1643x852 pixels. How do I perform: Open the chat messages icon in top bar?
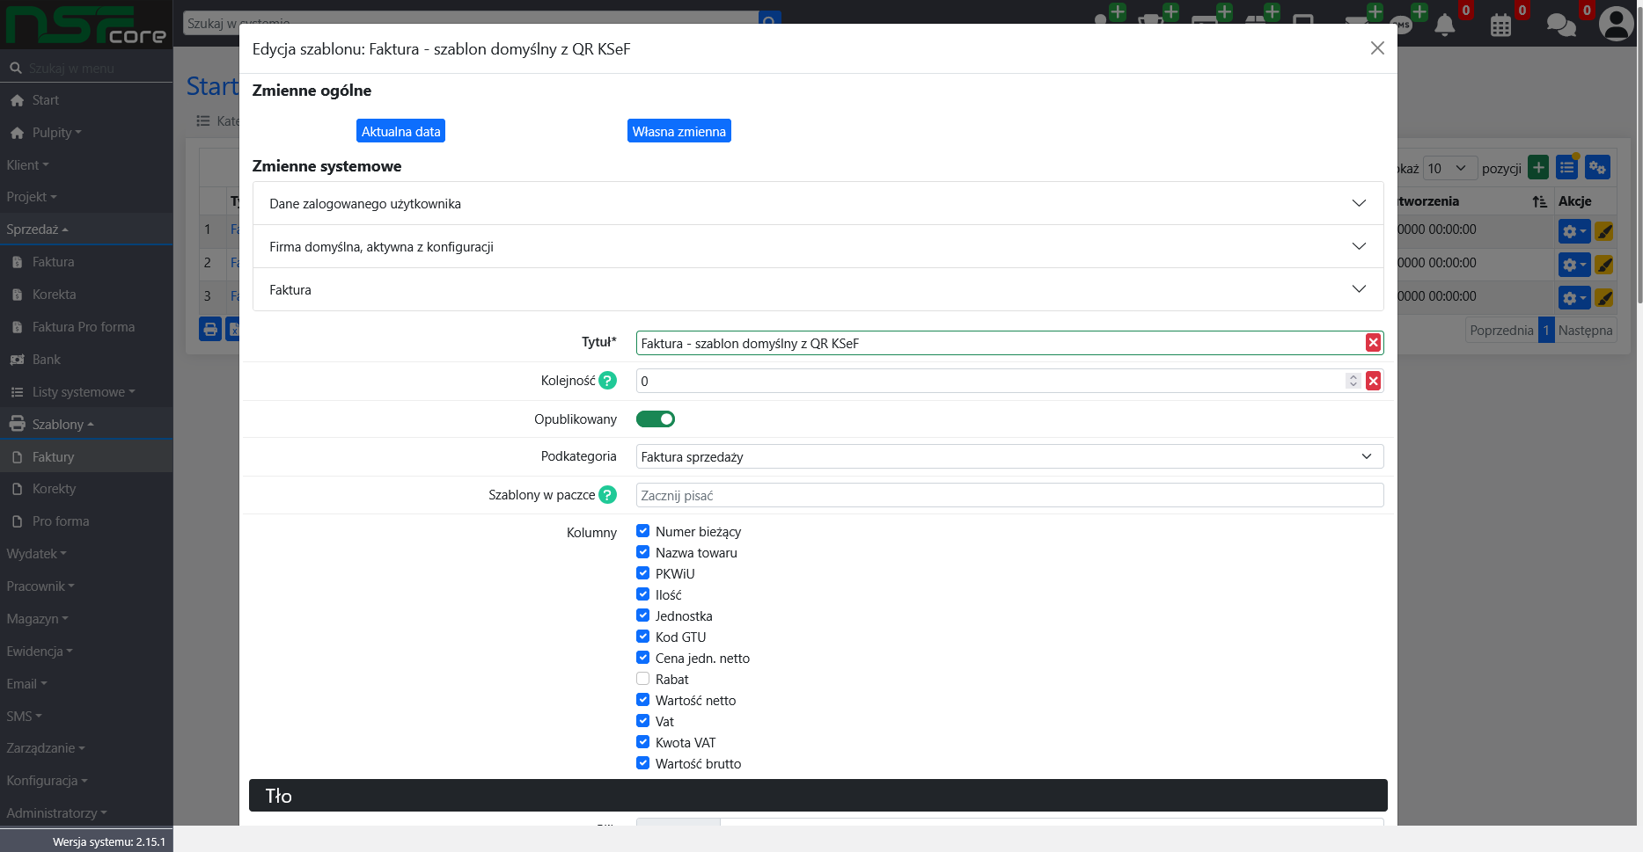coord(1561,25)
